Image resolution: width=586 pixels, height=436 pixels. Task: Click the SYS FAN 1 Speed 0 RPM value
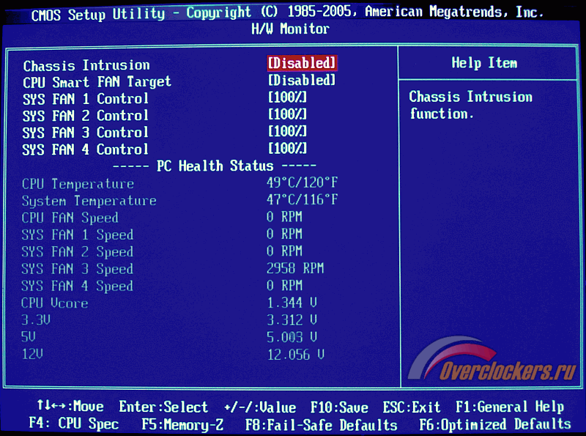coord(284,234)
